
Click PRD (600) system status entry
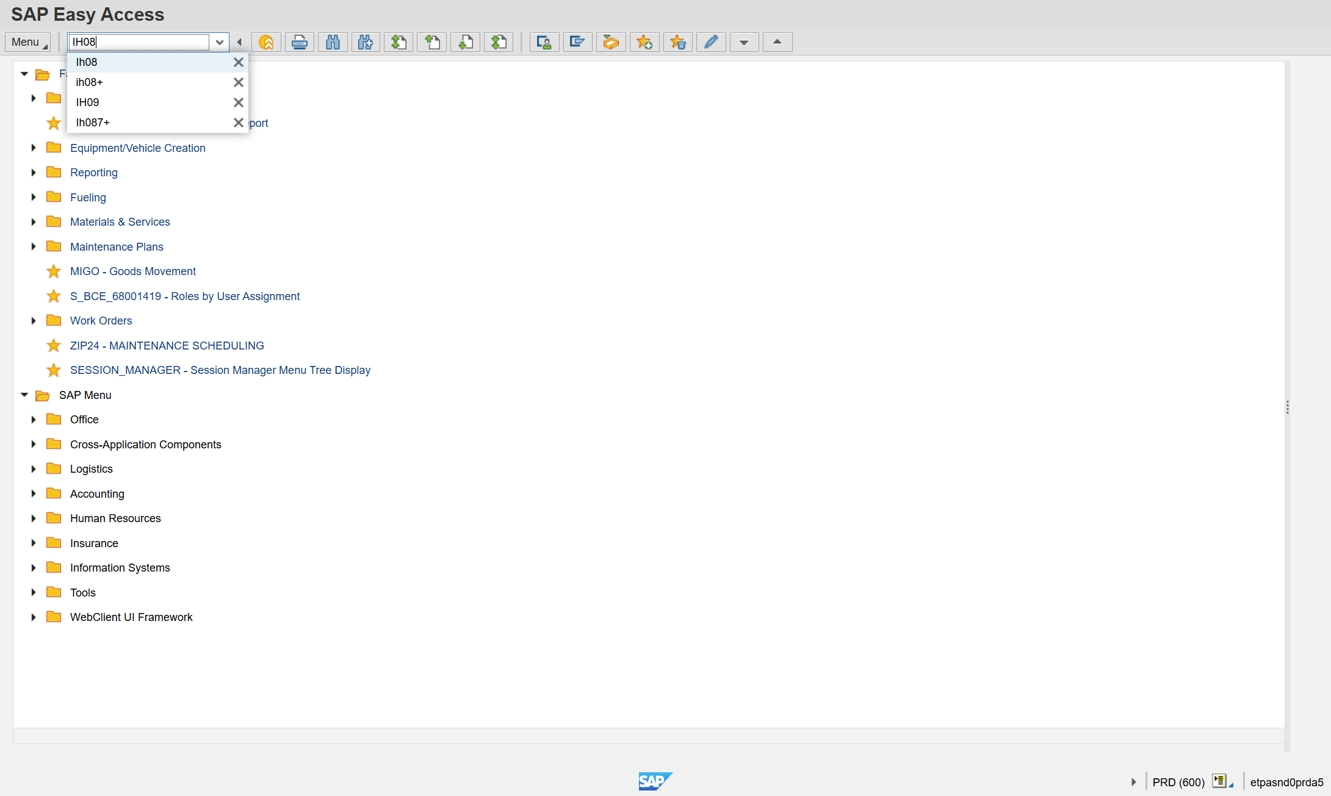[x=1178, y=782]
